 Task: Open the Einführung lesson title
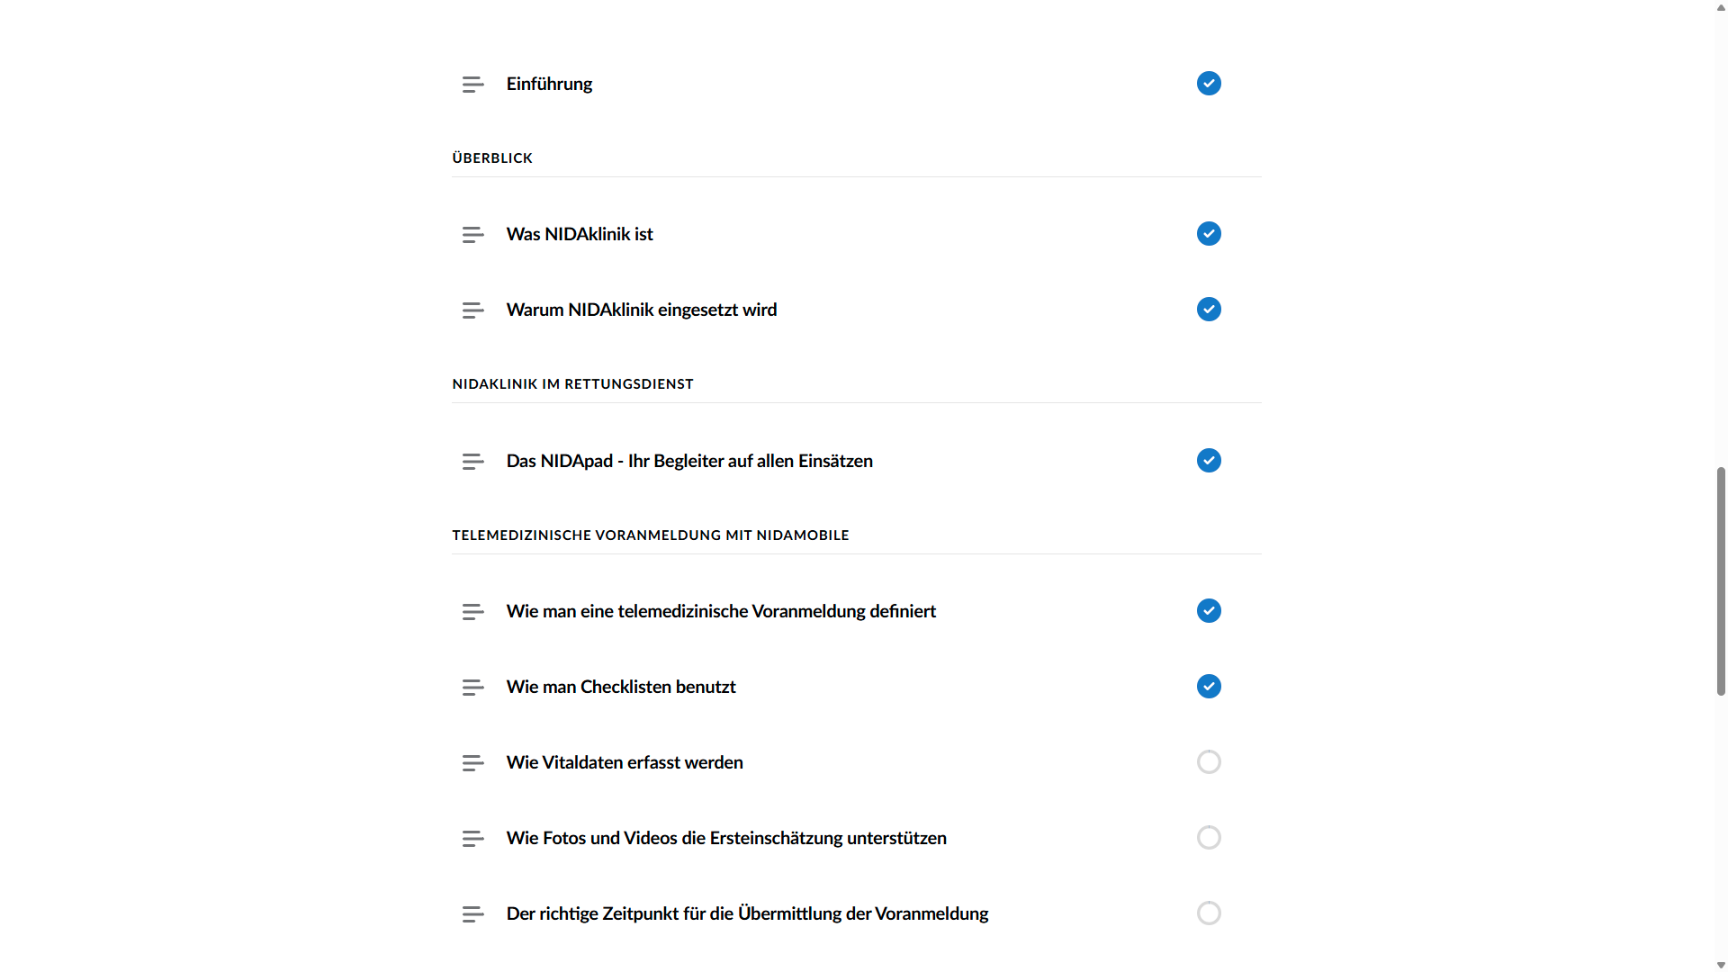point(549,84)
